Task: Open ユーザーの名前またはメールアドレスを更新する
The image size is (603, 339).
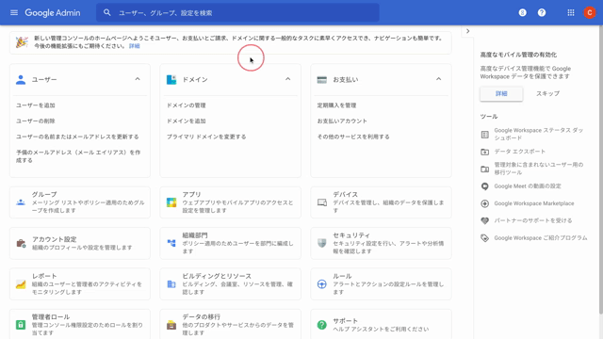Action: 77,137
